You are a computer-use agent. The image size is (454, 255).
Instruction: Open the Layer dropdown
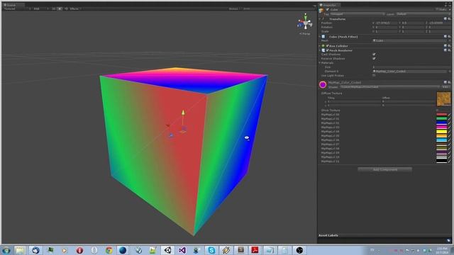point(423,14)
